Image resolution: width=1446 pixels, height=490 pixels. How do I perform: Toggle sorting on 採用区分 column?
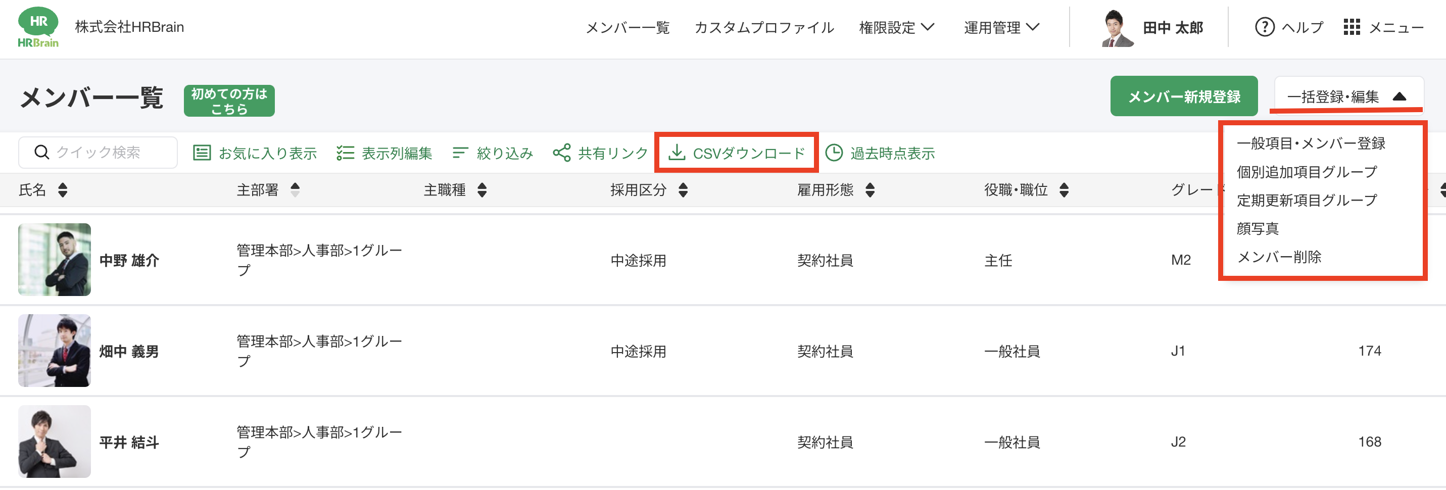[x=683, y=190]
